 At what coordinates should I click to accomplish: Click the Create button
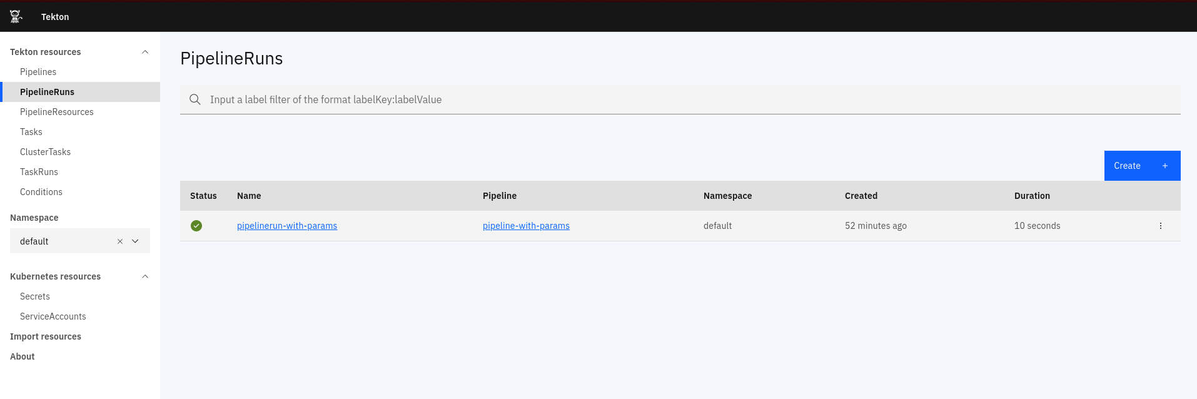[x=1142, y=166]
